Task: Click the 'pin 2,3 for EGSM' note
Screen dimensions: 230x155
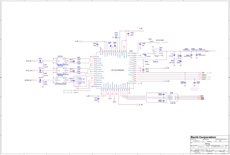Action: (70, 91)
